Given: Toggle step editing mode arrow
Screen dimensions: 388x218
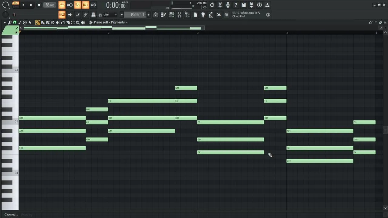Looking at the screenshot, I should [x=70, y=15].
